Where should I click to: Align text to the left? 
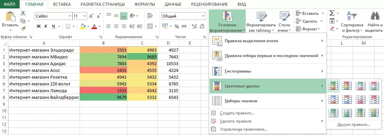pyautogui.click(x=109, y=26)
